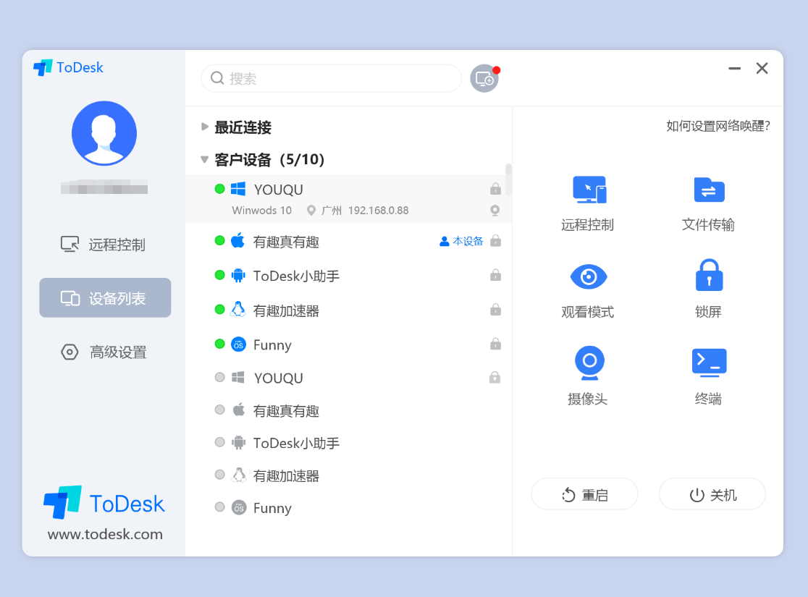The height and width of the screenshot is (597, 808).
Task: Open the 远程控制 action icon in right panel
Action: pyautogui.click(x=589, y=190)
